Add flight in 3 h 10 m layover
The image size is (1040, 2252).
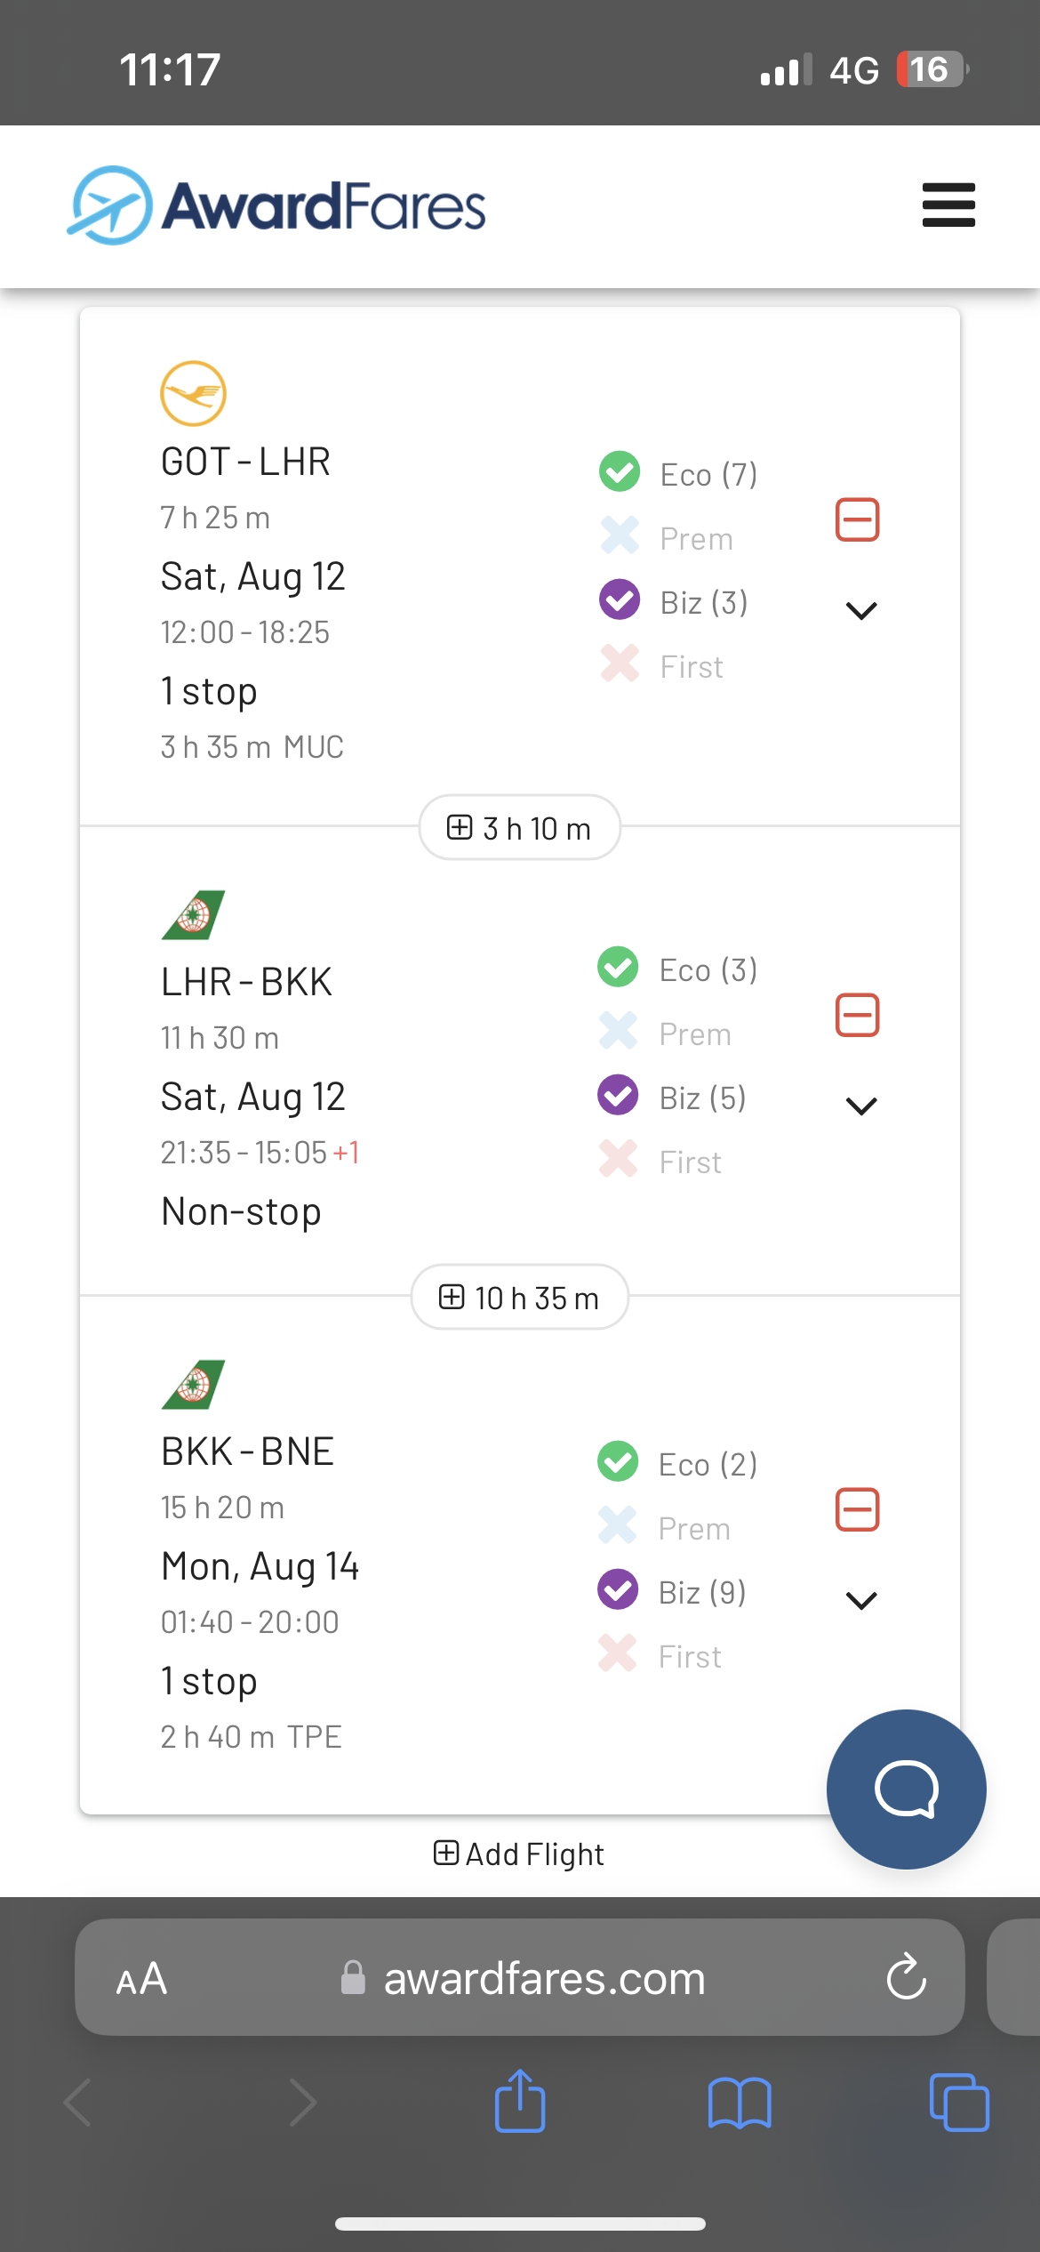(519, 828)
